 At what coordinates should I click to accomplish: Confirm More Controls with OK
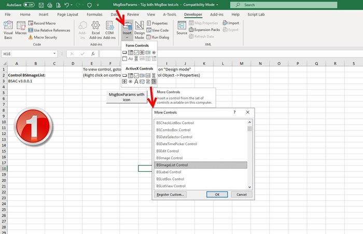(x=217, y=195)
